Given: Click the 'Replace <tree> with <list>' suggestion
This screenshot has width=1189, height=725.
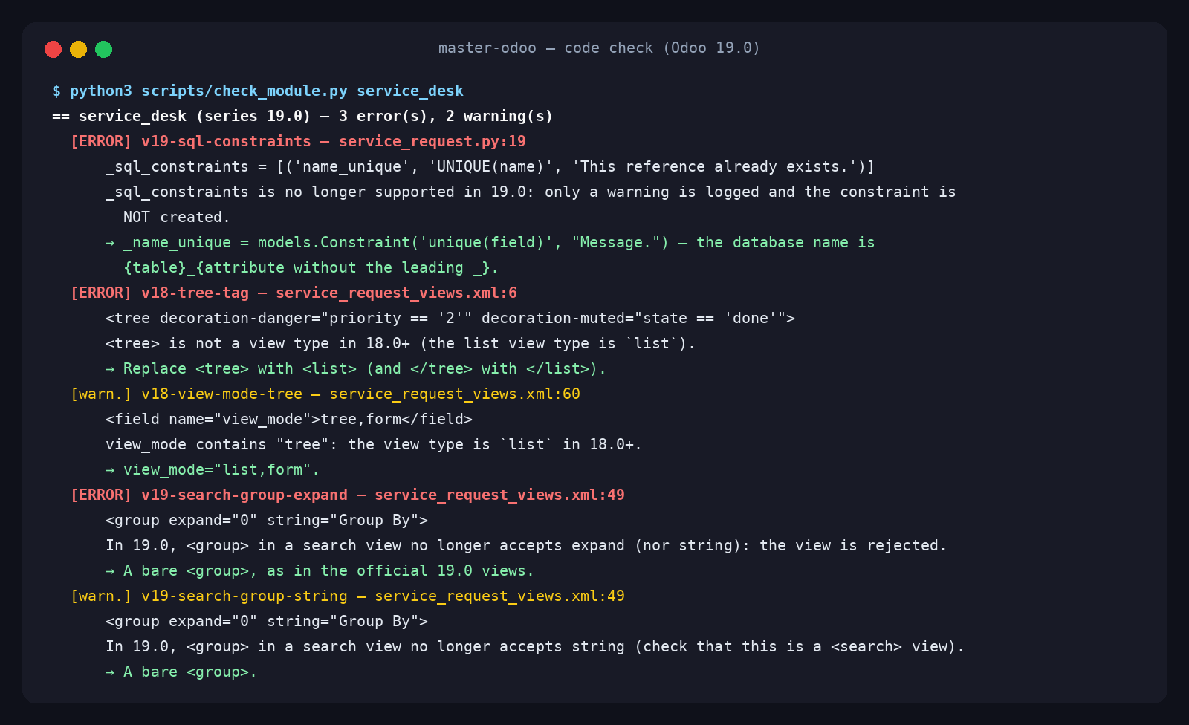Looking at the screenshot, I should tap(356, 369).
